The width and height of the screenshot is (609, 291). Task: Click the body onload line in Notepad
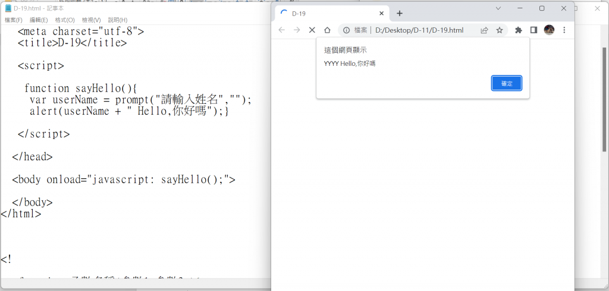tap(124, 179)
